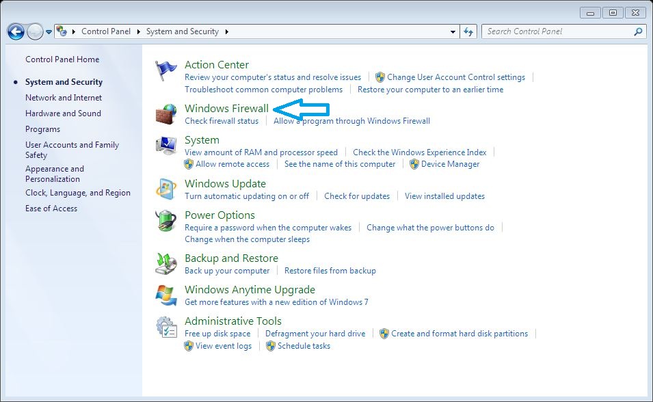The width and height of the screenshot is (653, 402).
Task: Click System and Security in the breadcrumb
Action: click(x=183, y=31)
